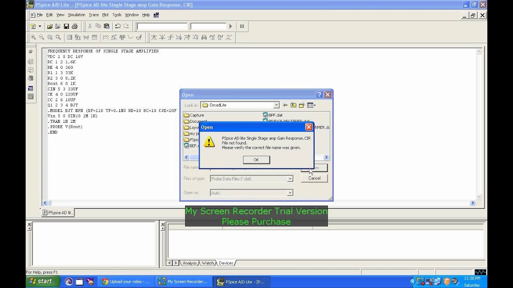Click the Redo arrow icon
Screen dimensions: 513x288
tap(126, 26)
